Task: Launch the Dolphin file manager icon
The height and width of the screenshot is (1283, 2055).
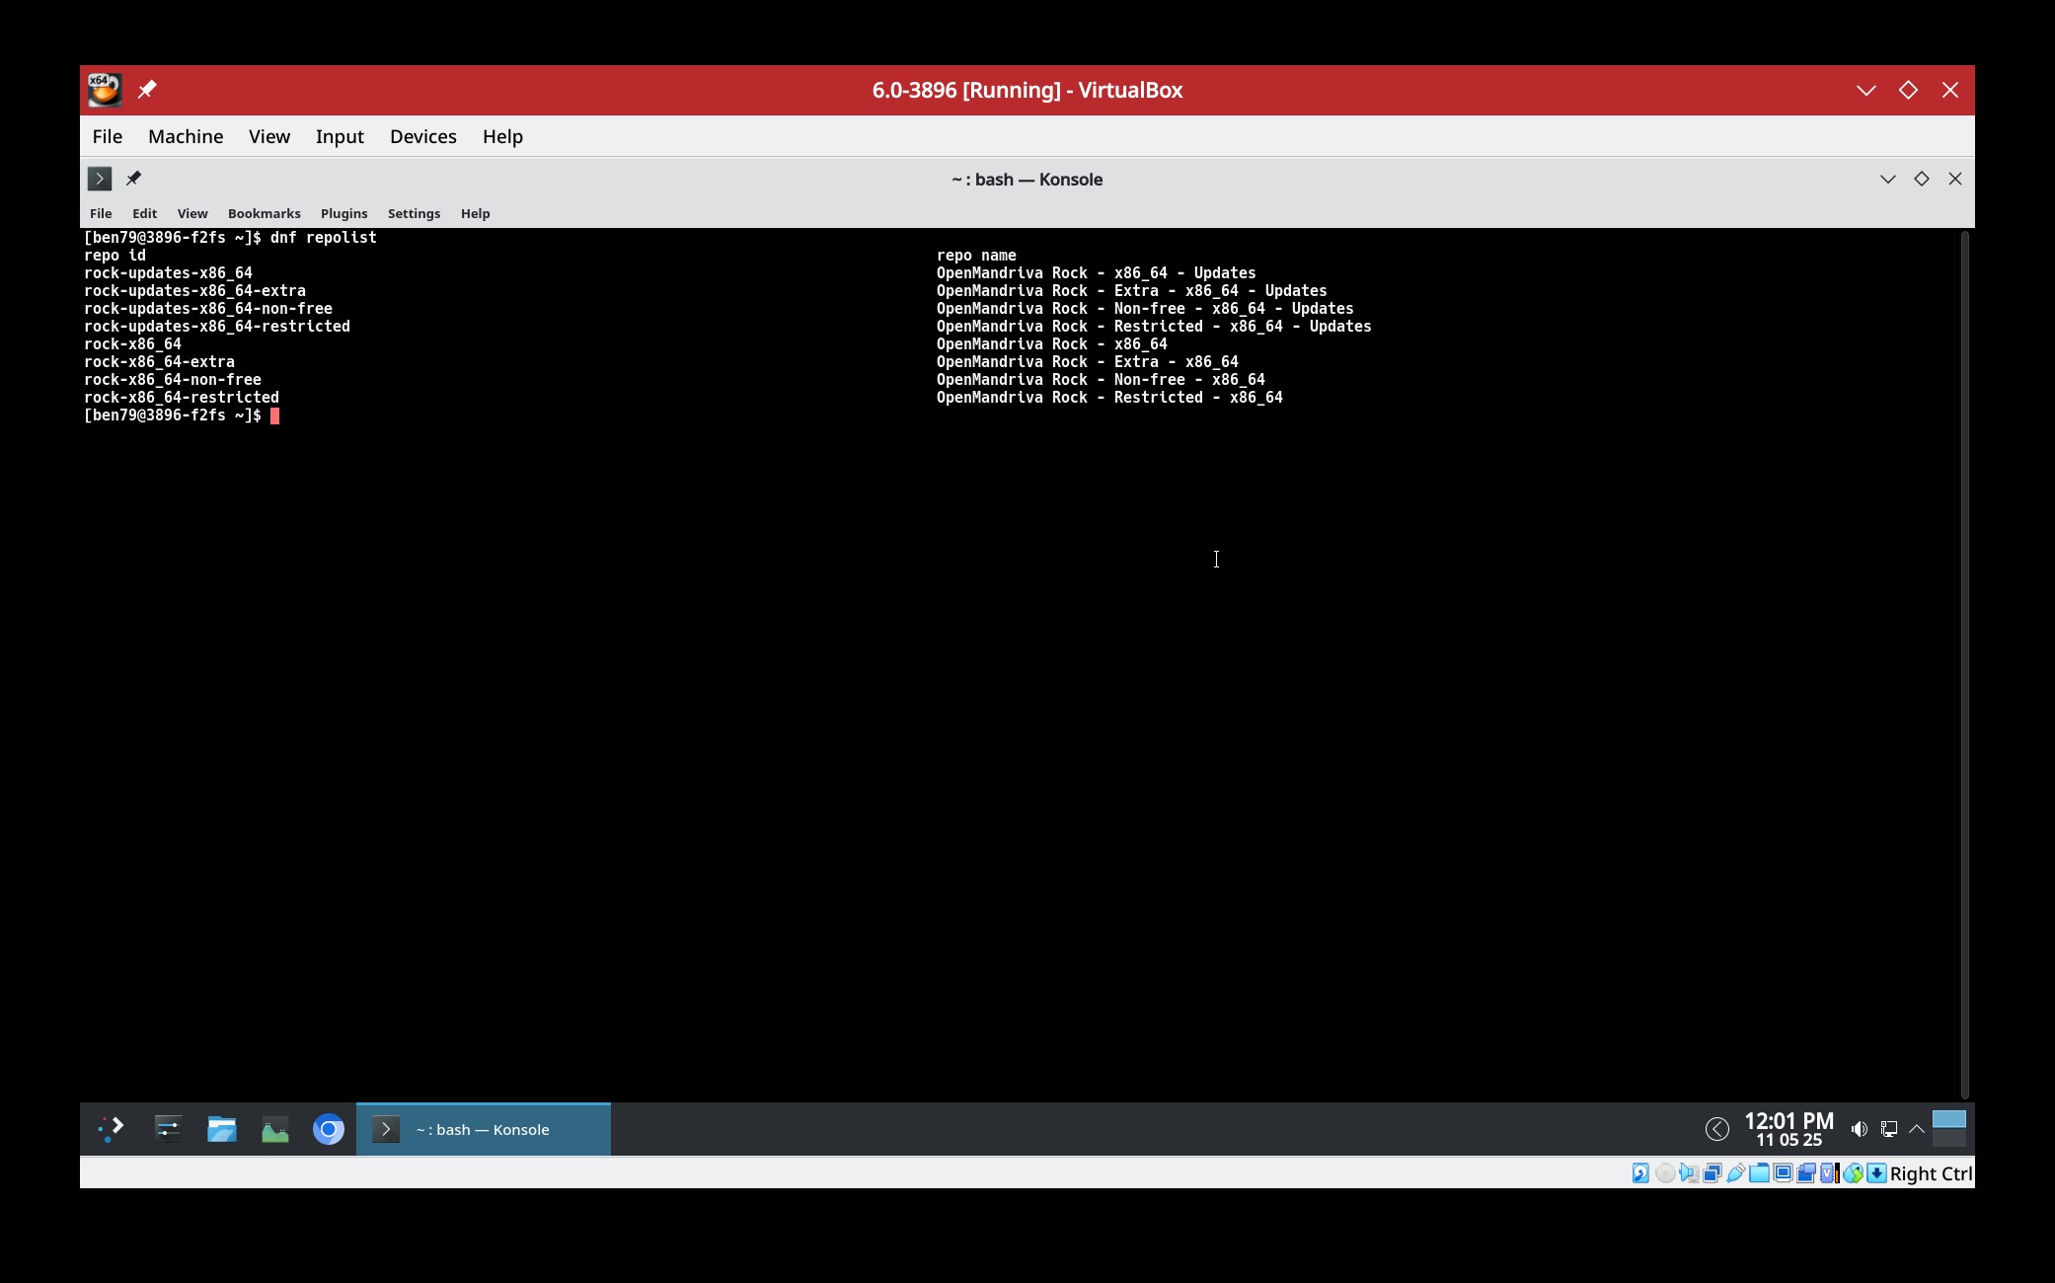Action: (222, 1129)
